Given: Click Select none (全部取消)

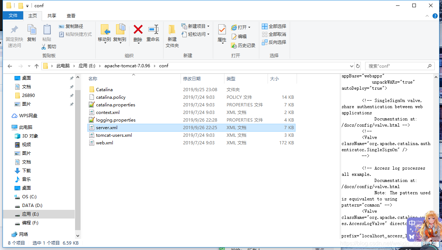Looking at the screenshot, I should [x=274, y=34].
